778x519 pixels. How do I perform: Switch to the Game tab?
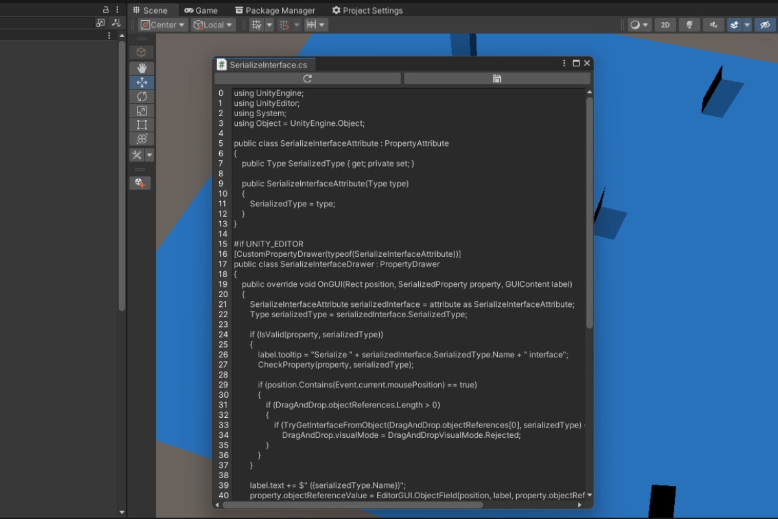tap(201, 10)
